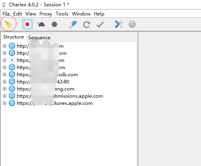Open settings with the gear icon
201x166 pixels.
tap(132, 24)
